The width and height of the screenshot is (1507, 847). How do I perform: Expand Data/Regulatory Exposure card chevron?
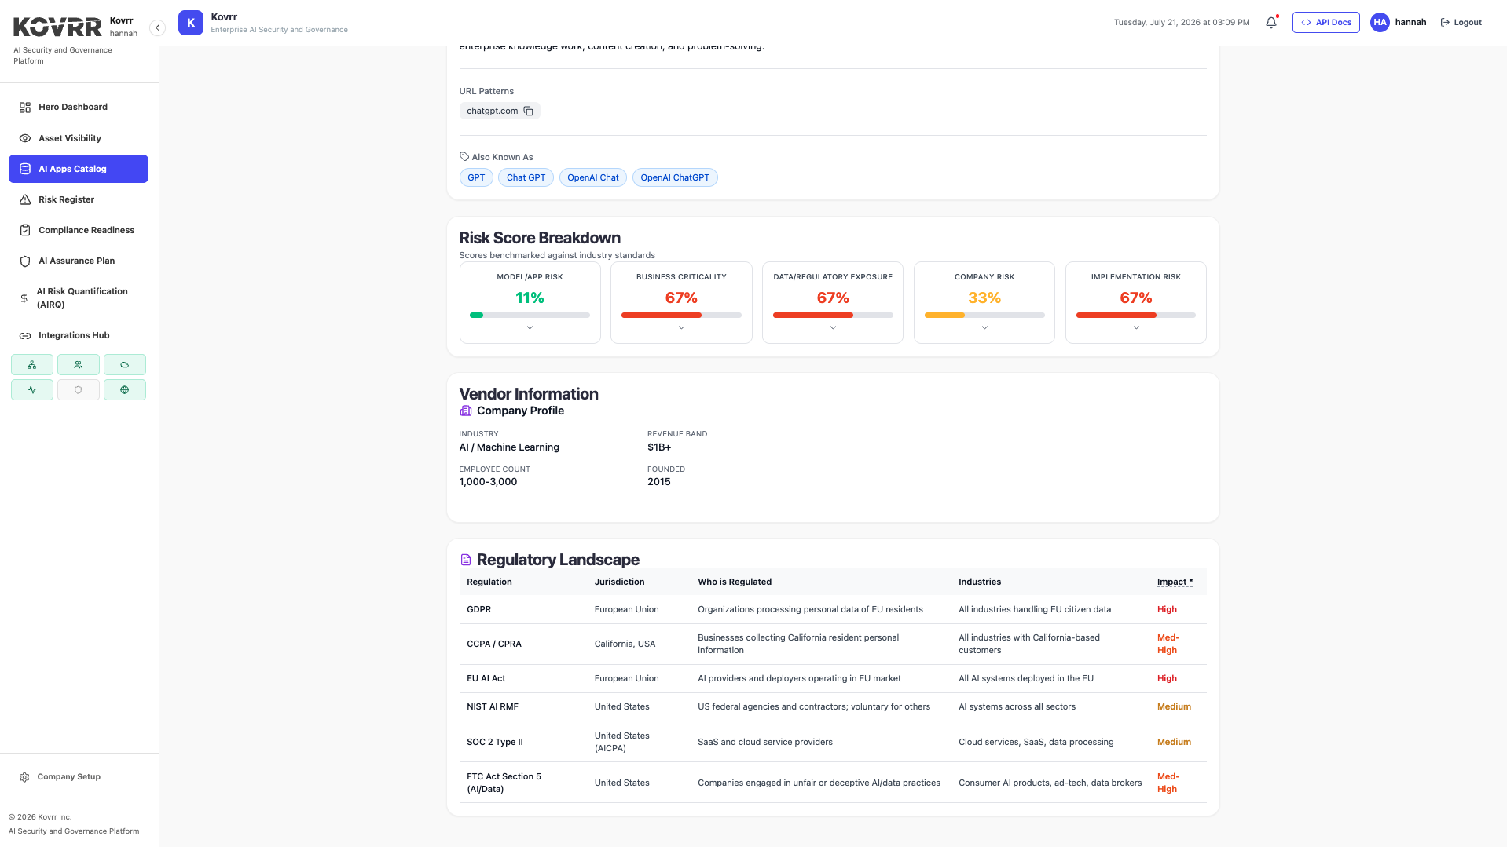(833, 328)
